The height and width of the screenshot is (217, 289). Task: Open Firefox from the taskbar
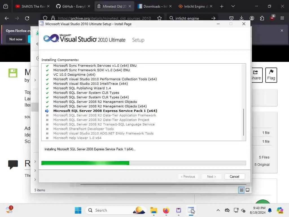[166, 210]
